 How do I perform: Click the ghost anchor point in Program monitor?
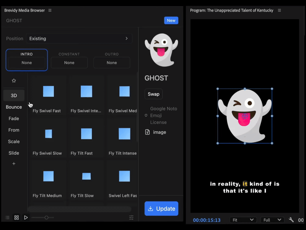245,116
